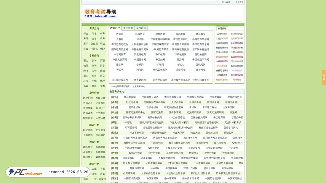326x183 pixels.
Task: Open the orange 分享 share side tab
Action: pyautogui.click(x=324, y=77)
